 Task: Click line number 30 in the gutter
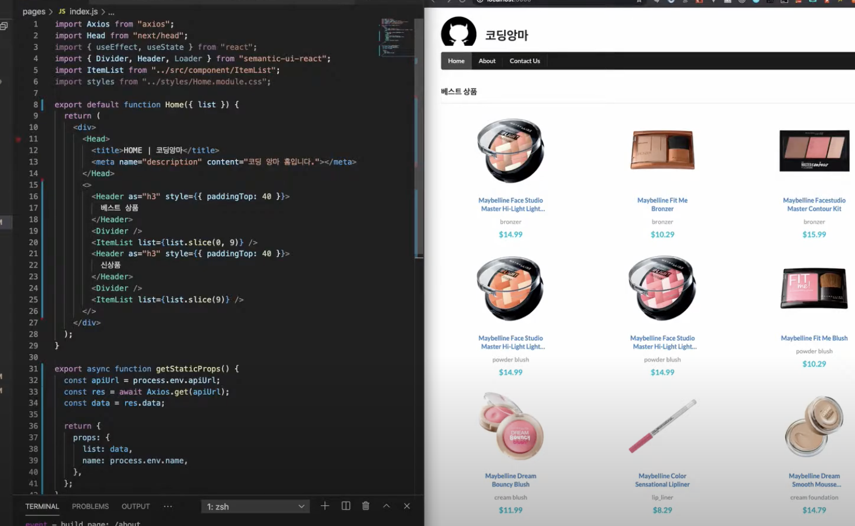pyautogui.click(x=33, y=357)
